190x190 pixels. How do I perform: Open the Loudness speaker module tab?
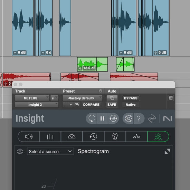29,136
